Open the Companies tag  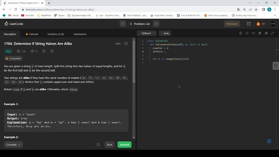(14, 58)
